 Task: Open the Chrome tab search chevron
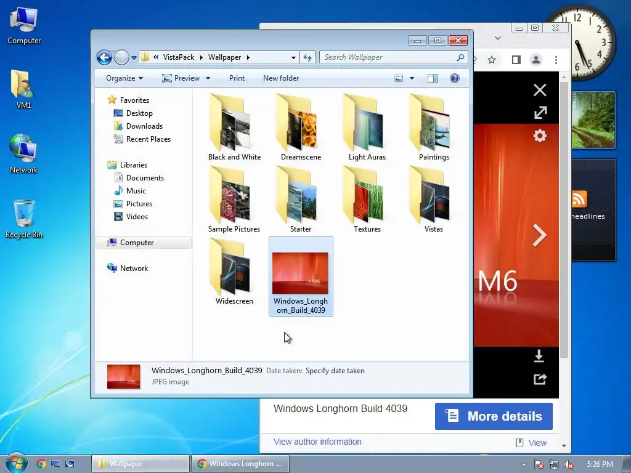498,38
